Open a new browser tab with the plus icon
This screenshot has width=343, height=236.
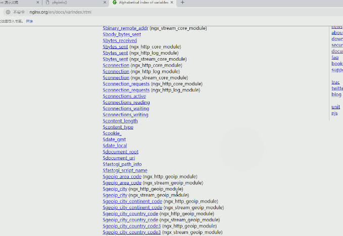182,3
